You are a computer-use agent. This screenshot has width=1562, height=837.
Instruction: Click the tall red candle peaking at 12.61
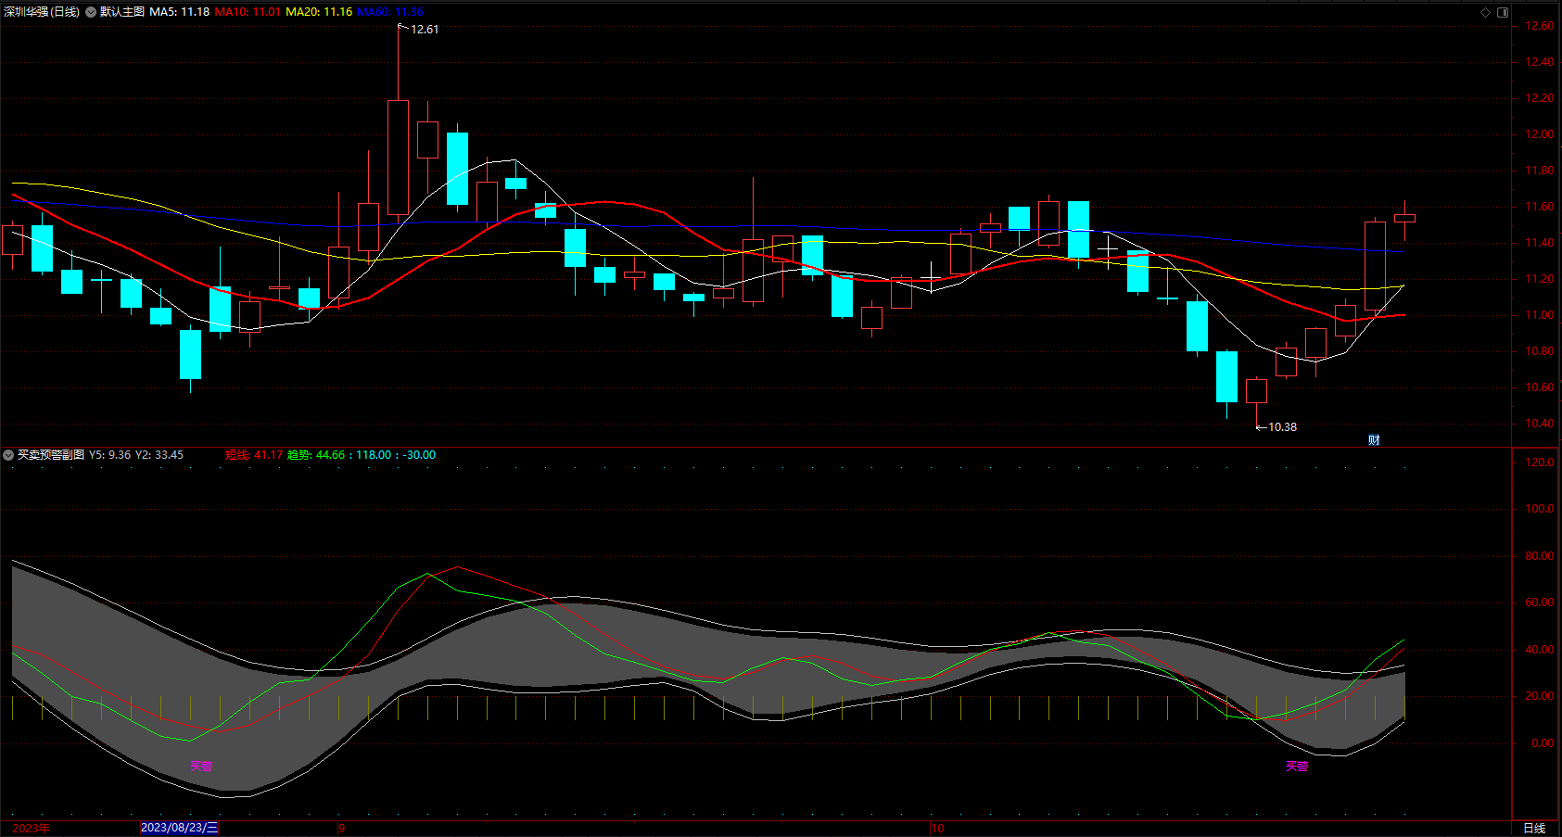[398, 158]
